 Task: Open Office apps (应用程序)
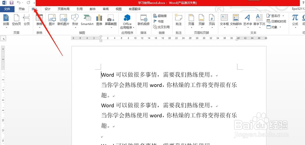tap(127, 21)
